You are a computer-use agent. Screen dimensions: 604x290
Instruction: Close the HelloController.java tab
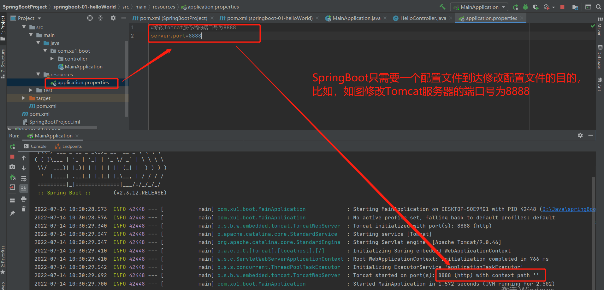(451, 18)
